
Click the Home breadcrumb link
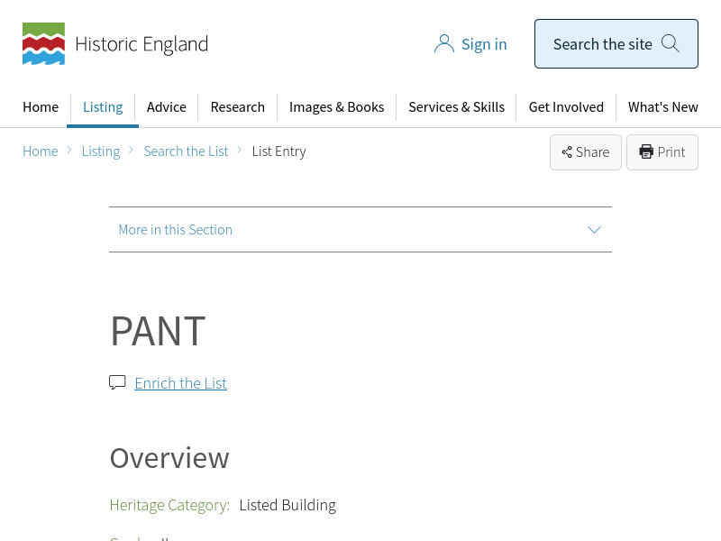pos(41,151)
